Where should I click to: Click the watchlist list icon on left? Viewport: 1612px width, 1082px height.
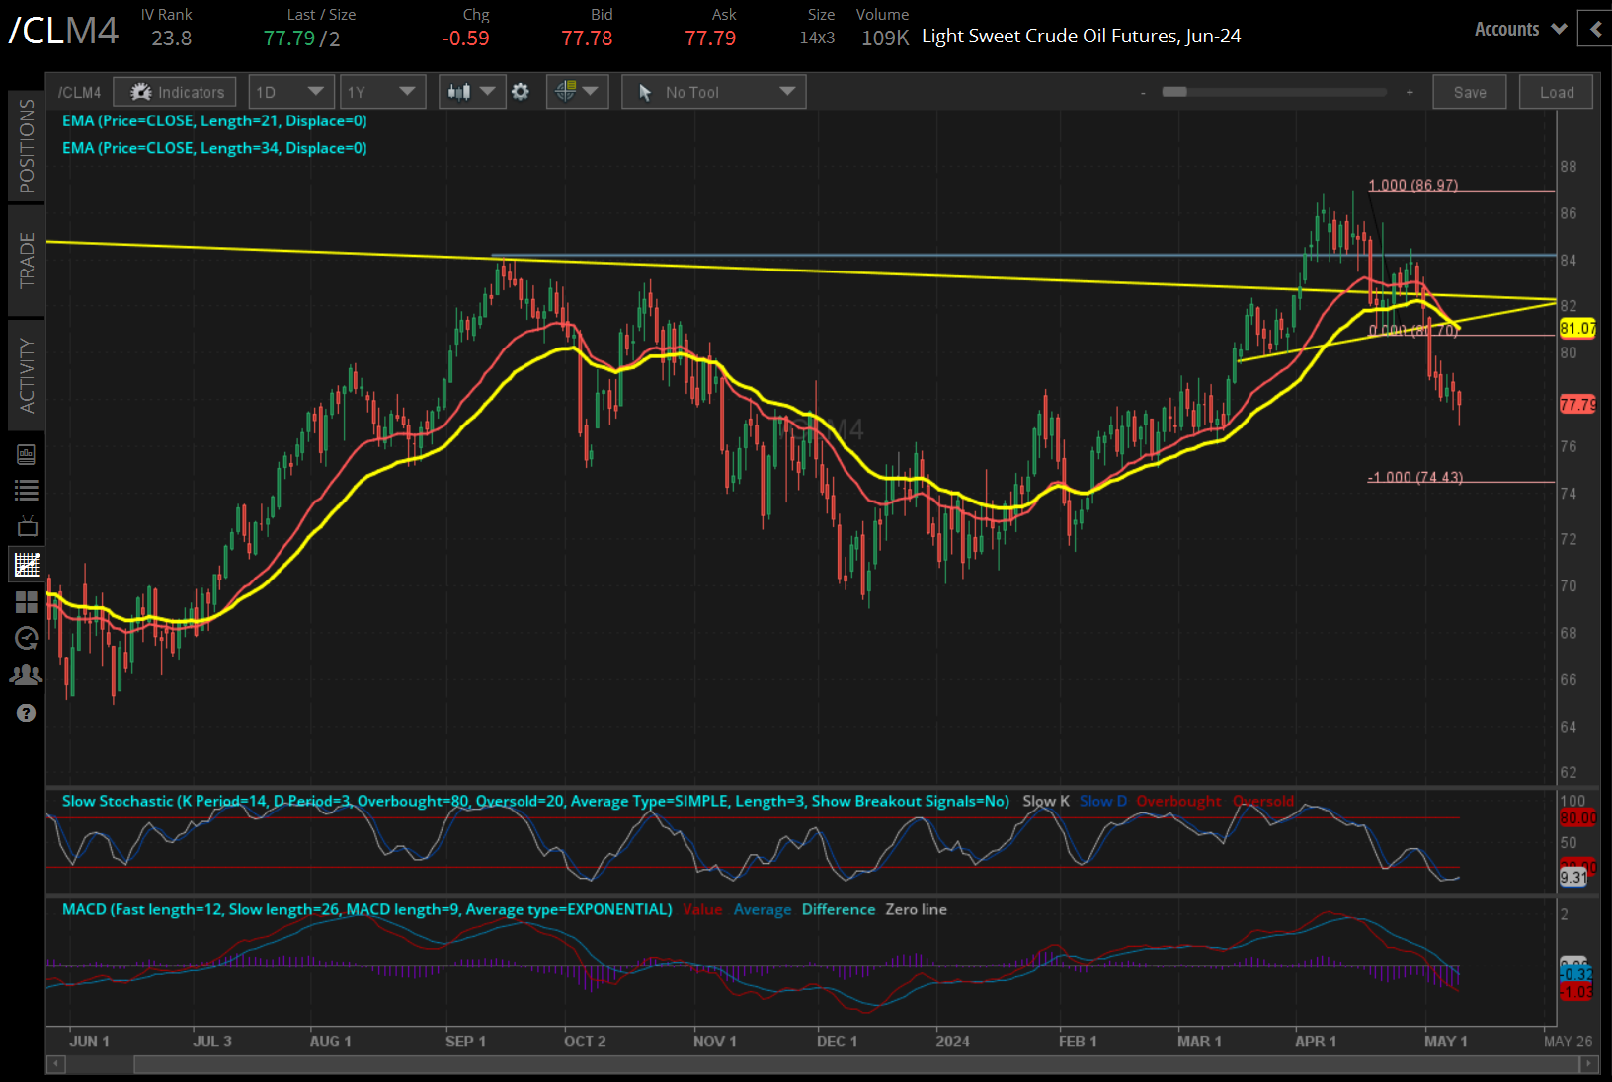point(27,490)
